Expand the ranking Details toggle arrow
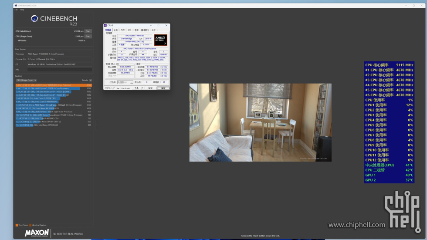Image resolution: width=427 pixels, height=240 pixels. [x=91, y=80]
